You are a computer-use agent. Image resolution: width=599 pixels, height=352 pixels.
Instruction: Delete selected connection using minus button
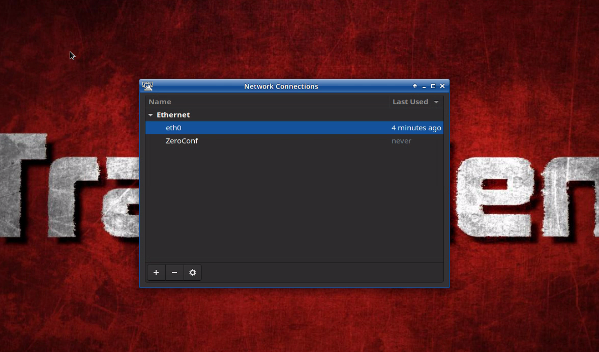point(174,273)
